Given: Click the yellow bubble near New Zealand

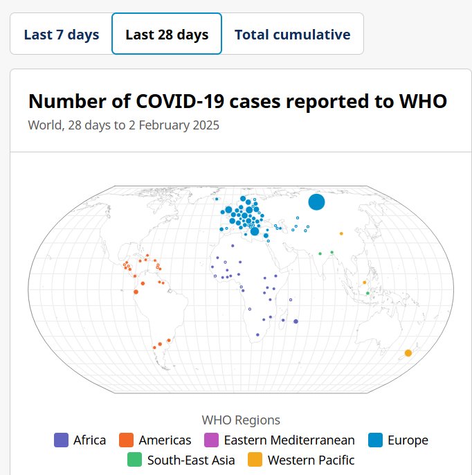Looking at the screenshot, I should 408,353.
